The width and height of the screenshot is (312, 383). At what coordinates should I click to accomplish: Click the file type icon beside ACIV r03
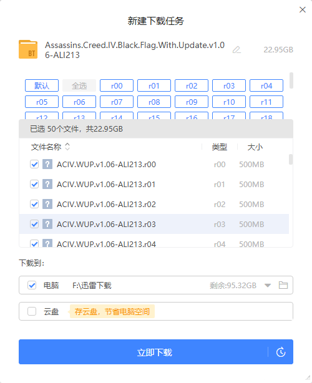pyautogui.click(x=47, y=224)
